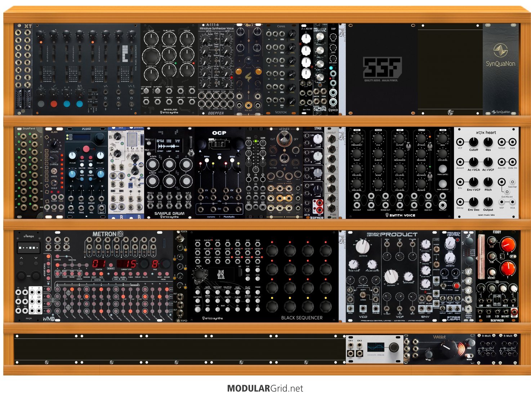This screenshot has width=531, height=396.
Task: Click the TEMPO button on Metron
Action: click(116, 274)
